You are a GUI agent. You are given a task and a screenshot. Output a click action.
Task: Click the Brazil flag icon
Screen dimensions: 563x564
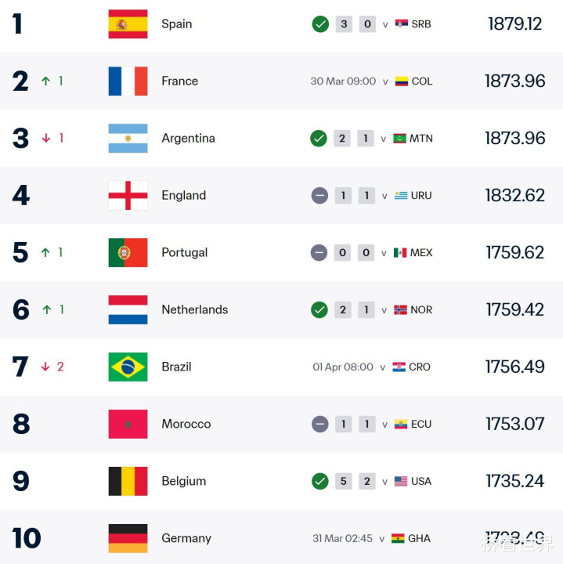pyautogui.click(x=128, y=367)
